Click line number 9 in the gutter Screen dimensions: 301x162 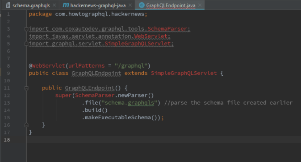(x=8, y=73)
